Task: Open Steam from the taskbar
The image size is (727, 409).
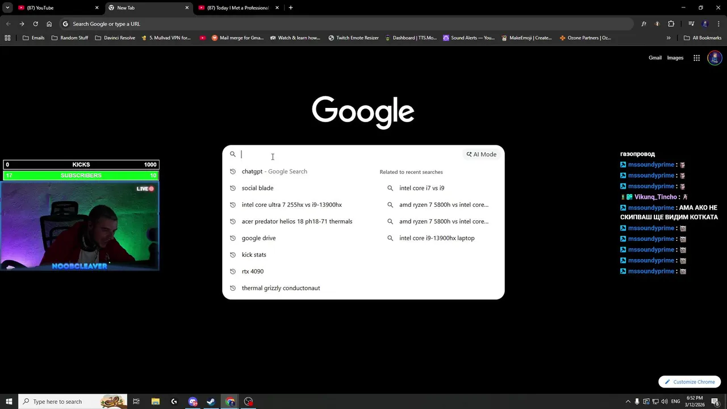Action: coord(211,402)
